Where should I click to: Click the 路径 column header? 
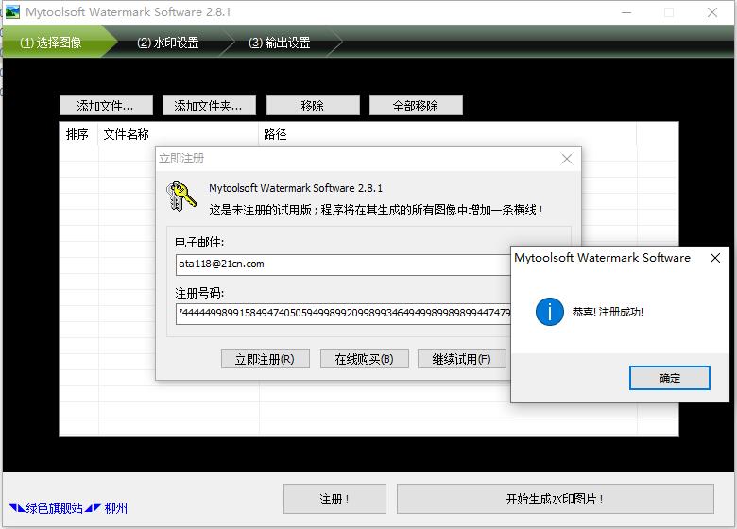tap(275, 135)
